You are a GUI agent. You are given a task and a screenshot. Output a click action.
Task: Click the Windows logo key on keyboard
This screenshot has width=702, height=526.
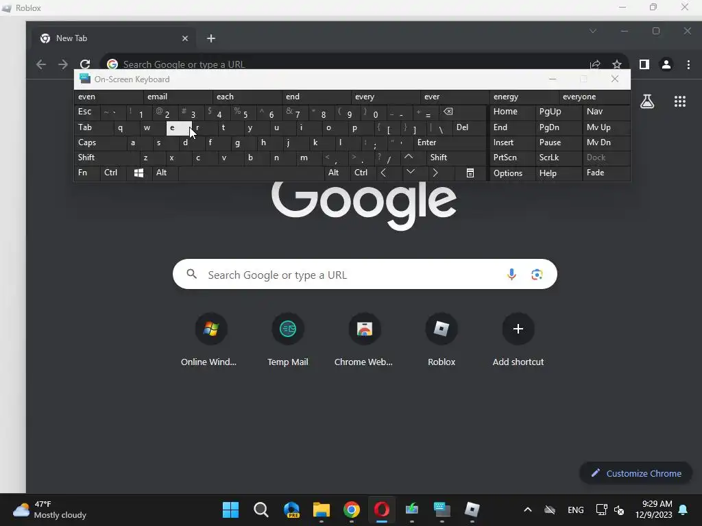coord(138,173)
